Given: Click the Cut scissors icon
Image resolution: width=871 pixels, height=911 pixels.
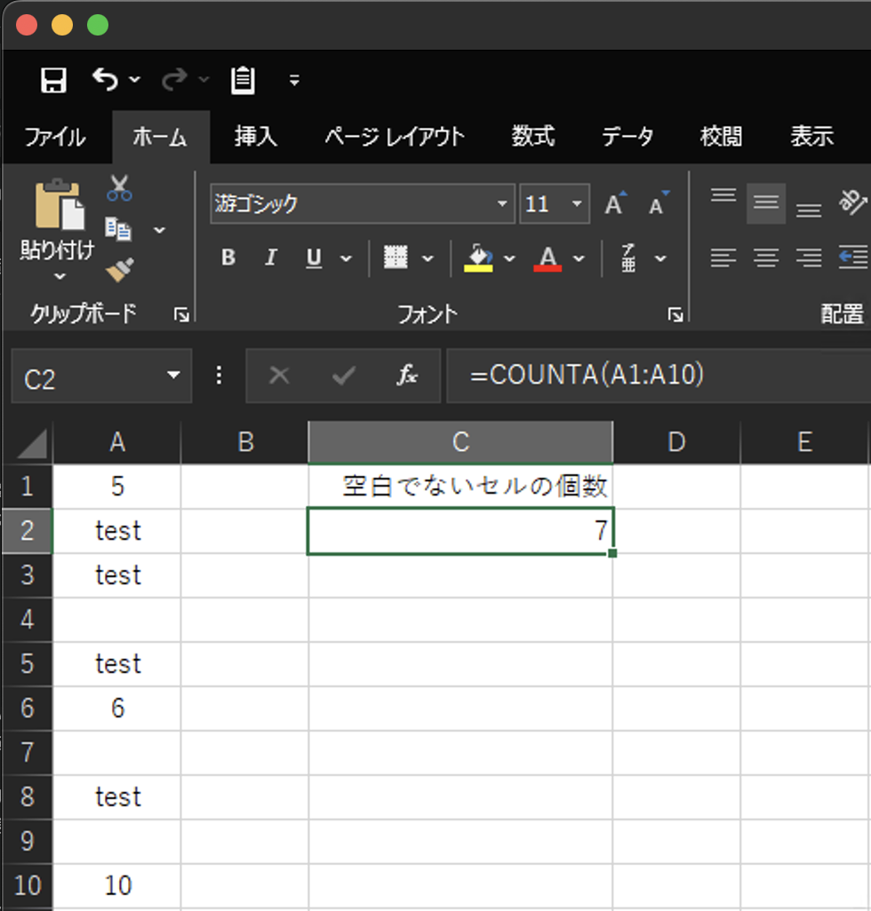Looking at the screenshot, I should point(117,188).
